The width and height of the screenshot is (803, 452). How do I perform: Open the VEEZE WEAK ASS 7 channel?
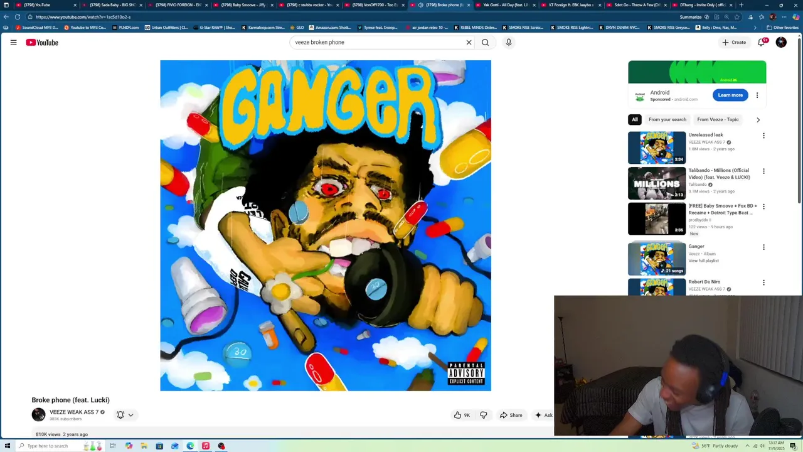[74, 412]
